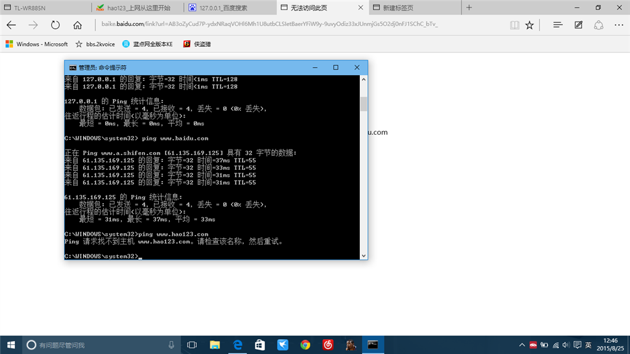Open Microsoft Edge from taskbar
The height and width of the screenshot is (354, 630).
(x=237, y=345)
